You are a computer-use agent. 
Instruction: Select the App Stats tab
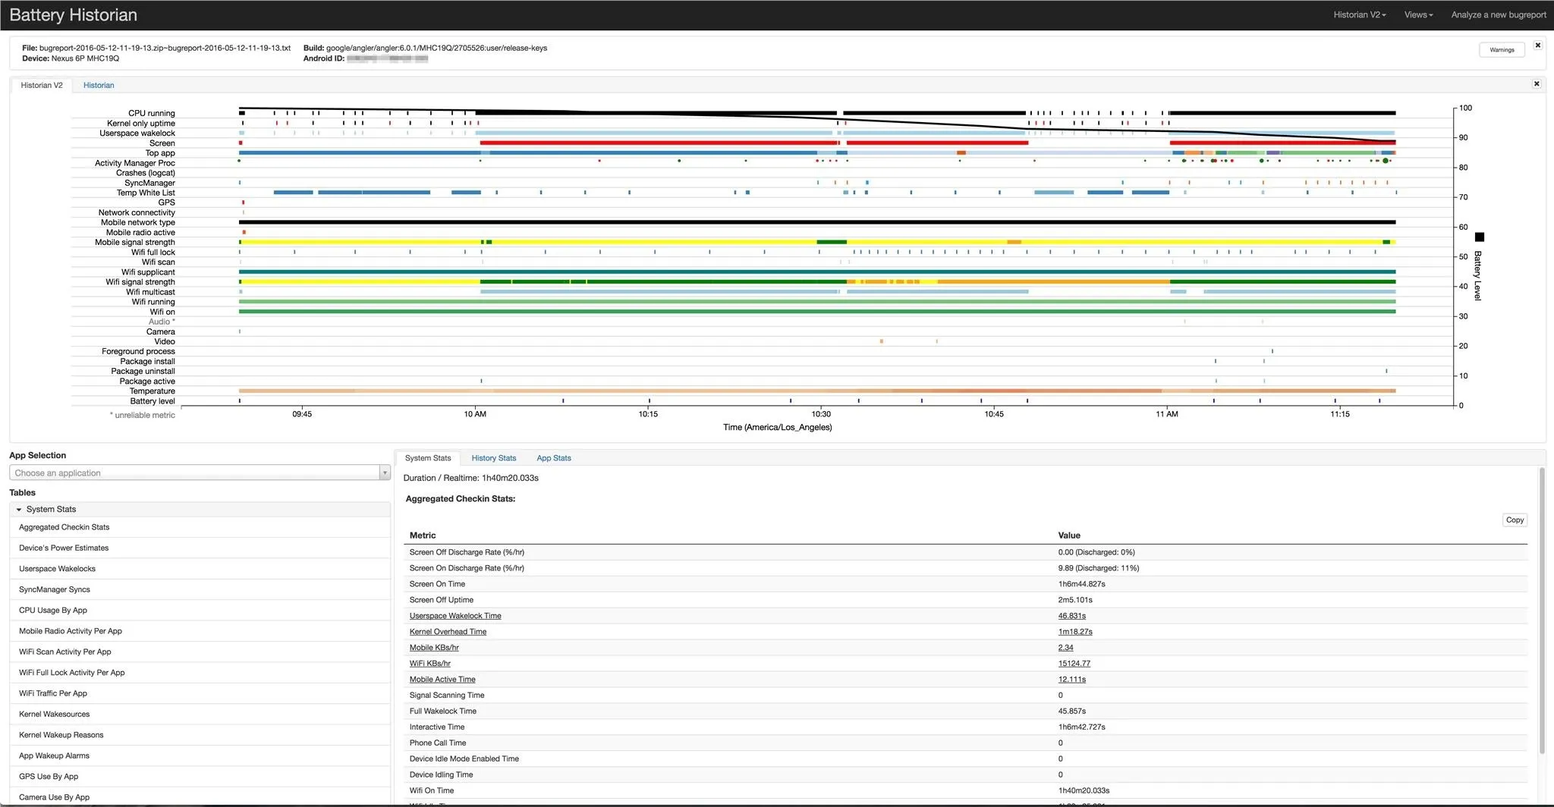pos(554,458)
